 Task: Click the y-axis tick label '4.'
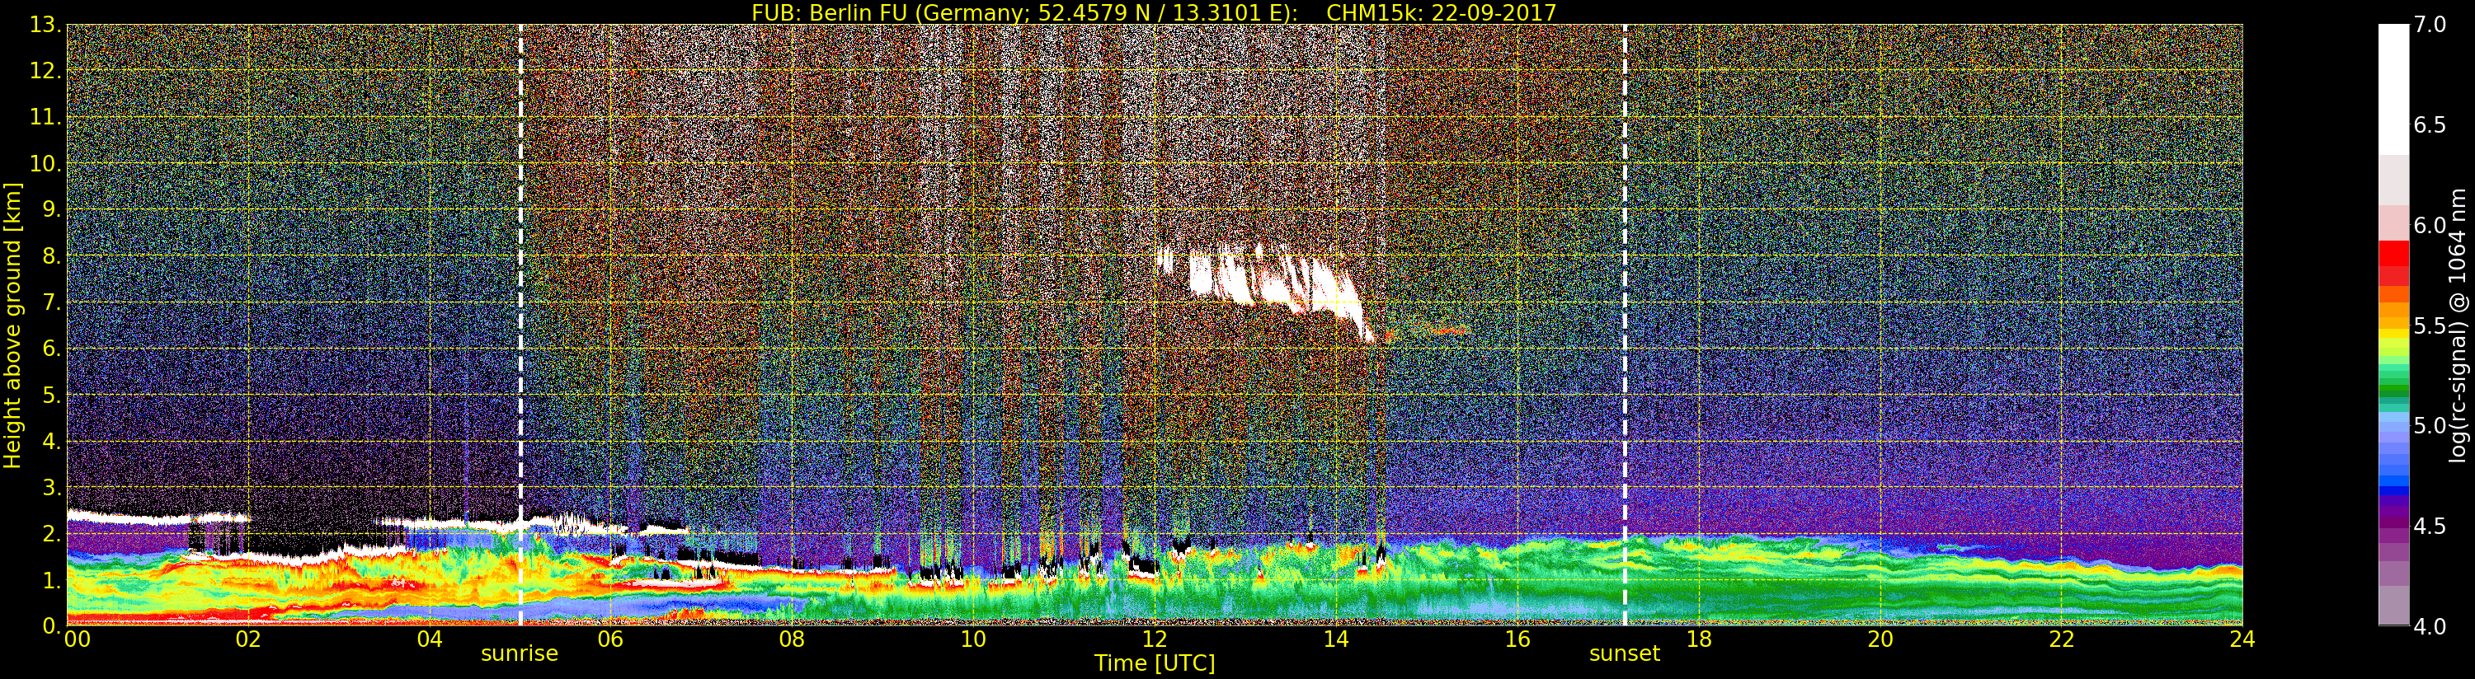coord(51,441)
